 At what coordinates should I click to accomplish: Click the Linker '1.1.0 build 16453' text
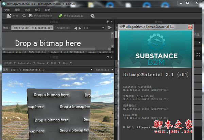pyautogui.click(x=145, y=118)
